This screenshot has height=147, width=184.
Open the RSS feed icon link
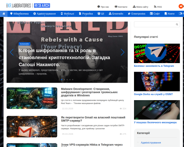[x=155, y=7]
